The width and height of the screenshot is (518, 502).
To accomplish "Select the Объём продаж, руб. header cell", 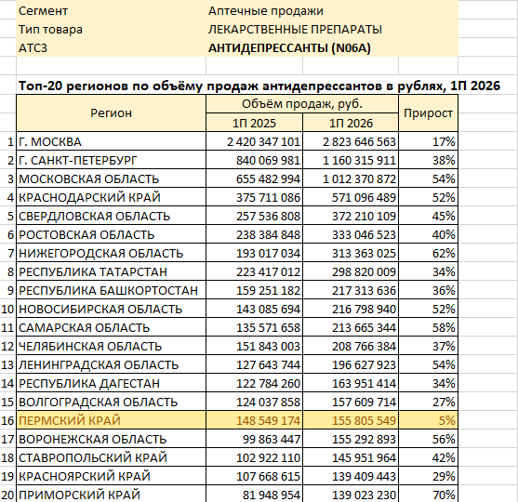I will [302, 104].
